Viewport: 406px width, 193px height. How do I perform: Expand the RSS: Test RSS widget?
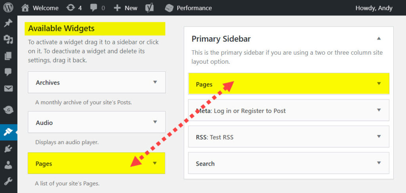[x=289, y=137]
